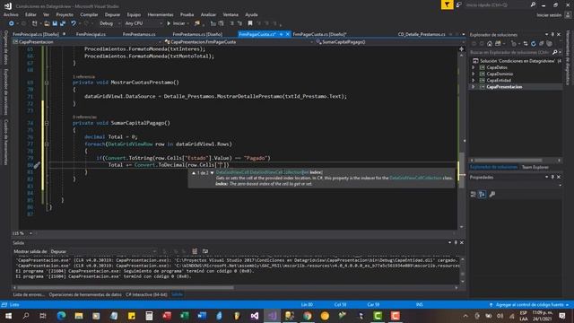Expand the CapaPresentacion project node
Viewport: 574px width, 323px height.
pos(474,87)
